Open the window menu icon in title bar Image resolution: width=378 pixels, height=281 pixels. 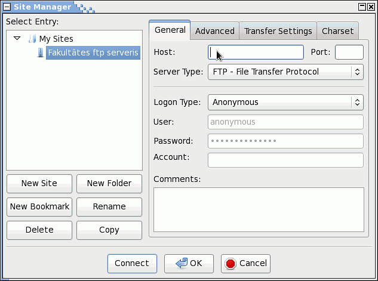pyautogui.click(x=7, y=7)
